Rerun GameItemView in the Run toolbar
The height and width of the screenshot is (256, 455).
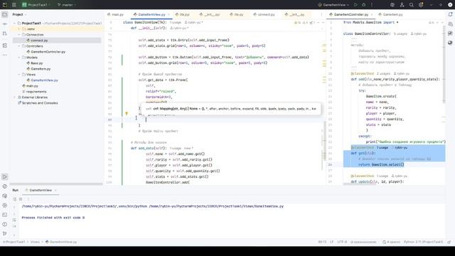[14, 199]
